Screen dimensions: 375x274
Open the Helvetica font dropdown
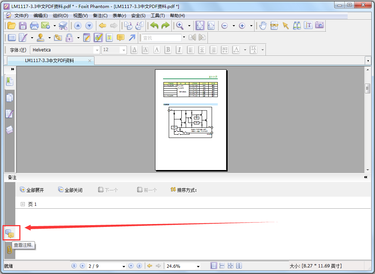(97, 50)
